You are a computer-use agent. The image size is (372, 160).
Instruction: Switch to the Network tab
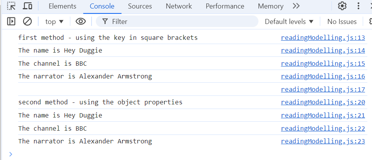tap(178, 6)
